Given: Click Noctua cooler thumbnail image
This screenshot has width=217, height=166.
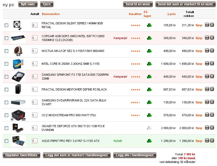Looking at the screenshot, I should (18, 51).
